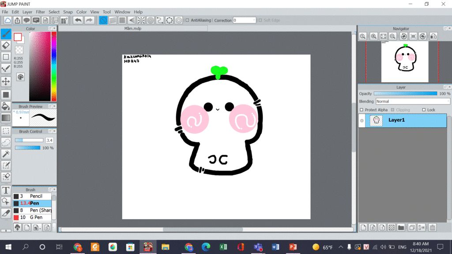Select the Pencil brush
Viewport: 452px width, 254px height.
tap(32, 196)
